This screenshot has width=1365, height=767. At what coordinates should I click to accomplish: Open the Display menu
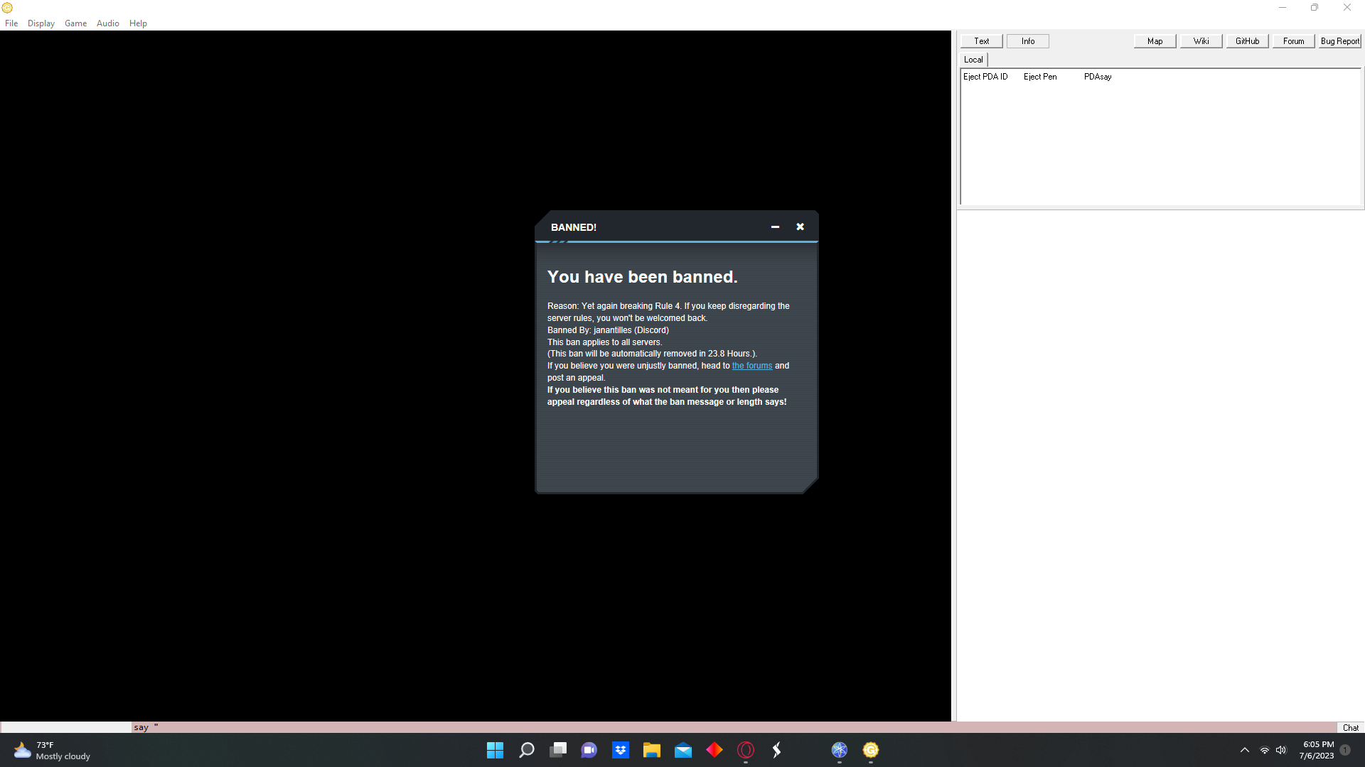41,23
